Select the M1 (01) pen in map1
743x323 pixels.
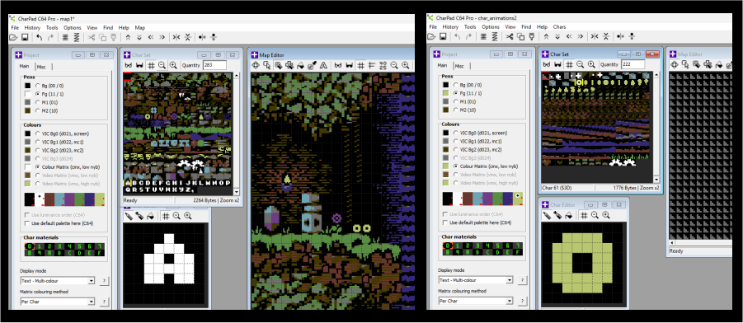coord(37,102)
